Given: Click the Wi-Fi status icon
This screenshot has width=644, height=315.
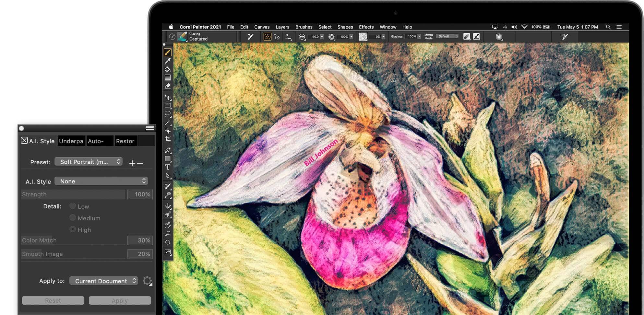Looking at the screenshot, I should coord(524,27).
